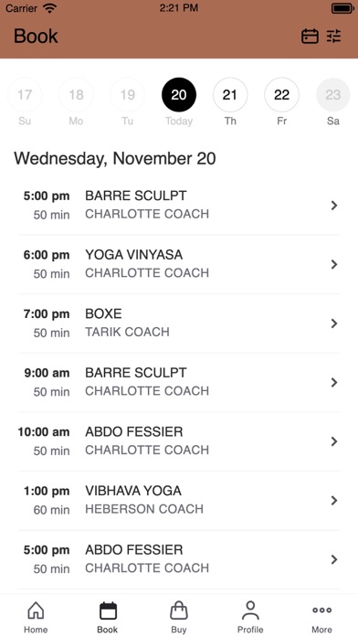Open the Buy shopping bag icon
The height and width of the screenshot is (636, 358).
point(179,610)
